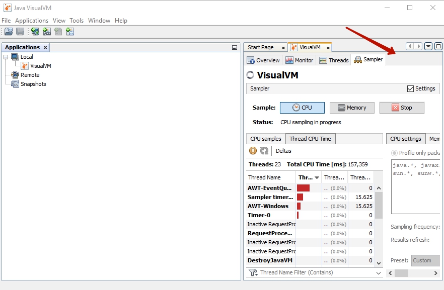The image size is (444, 290).
Task: Pause the live CPU sampling results
Action: [253, 150]
